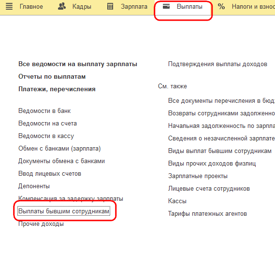Open Ведомости в банк

point(44,111)
